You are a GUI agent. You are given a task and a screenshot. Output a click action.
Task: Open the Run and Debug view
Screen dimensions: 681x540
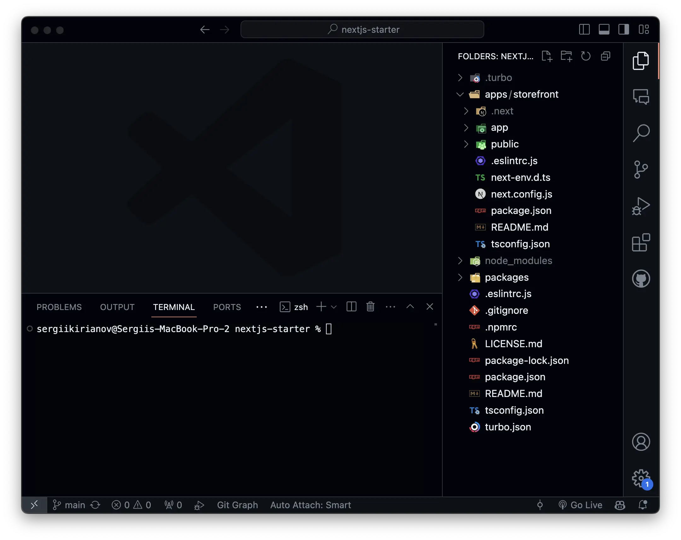pos(641,206)
